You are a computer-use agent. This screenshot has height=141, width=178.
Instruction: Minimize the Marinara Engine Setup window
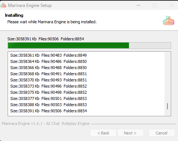point(138,5)
